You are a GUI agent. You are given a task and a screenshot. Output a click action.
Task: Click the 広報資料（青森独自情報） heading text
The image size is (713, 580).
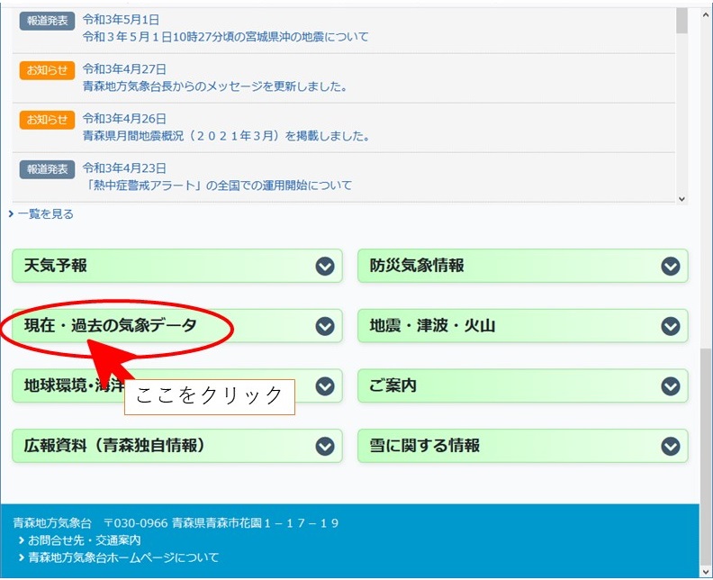(114, 446)
